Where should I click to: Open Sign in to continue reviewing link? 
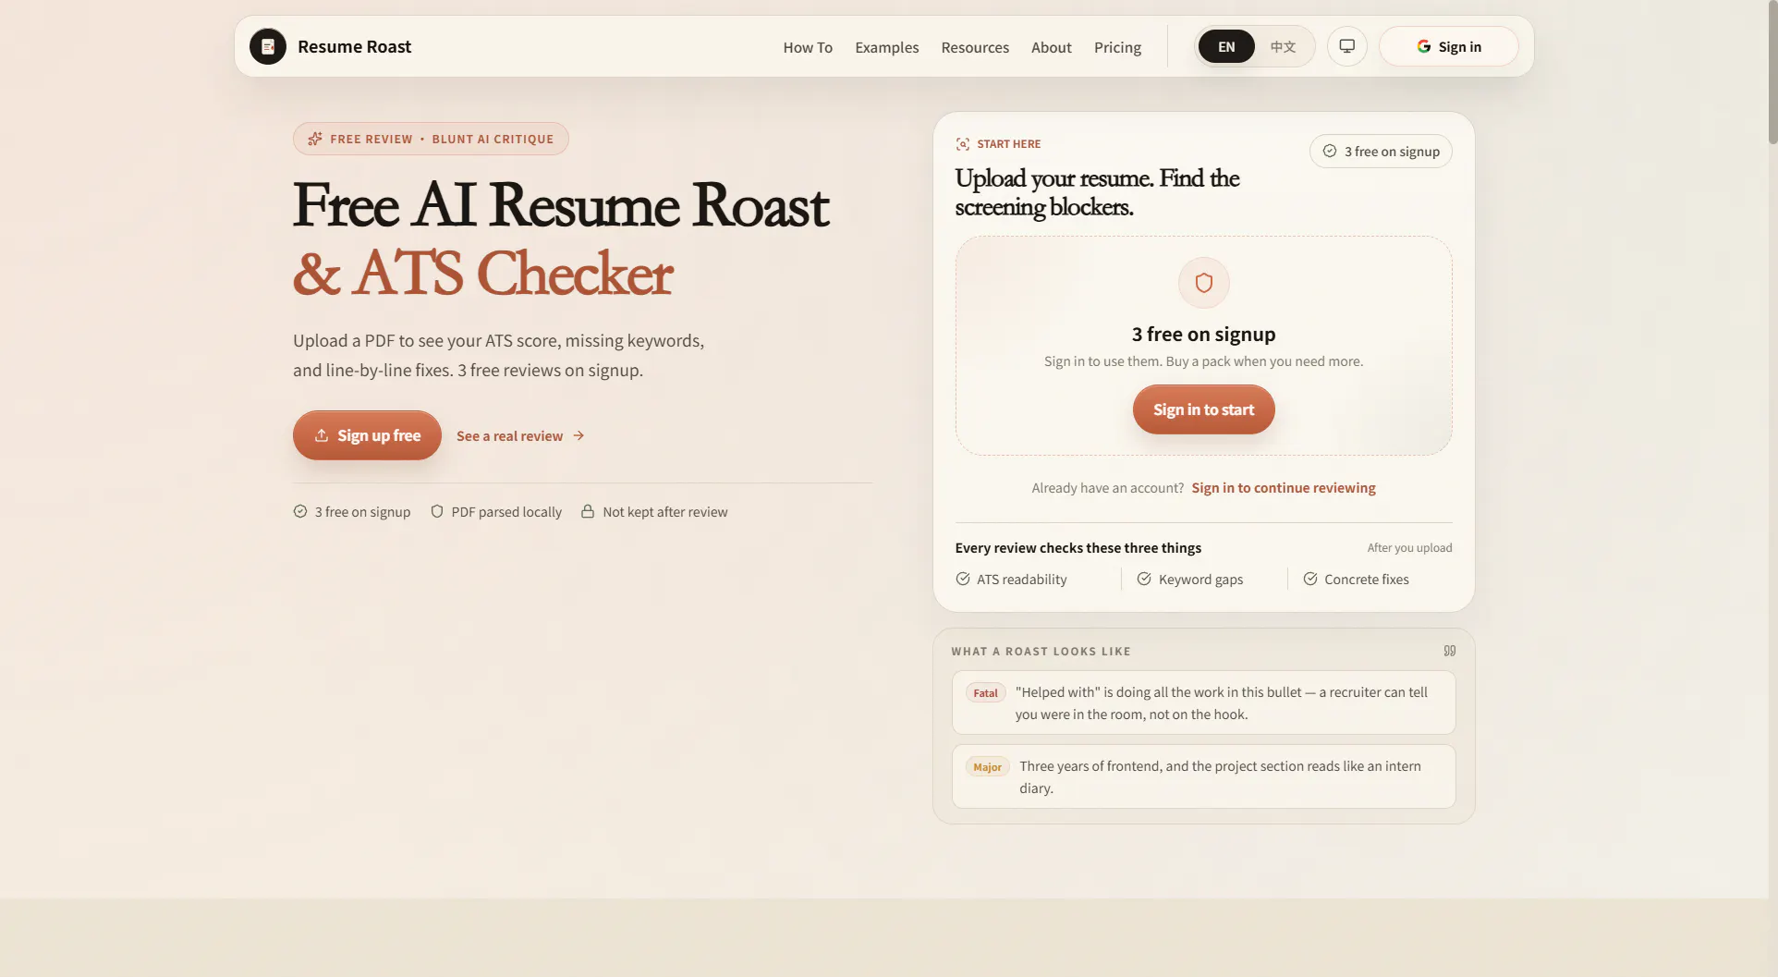tap(1284, 488)
